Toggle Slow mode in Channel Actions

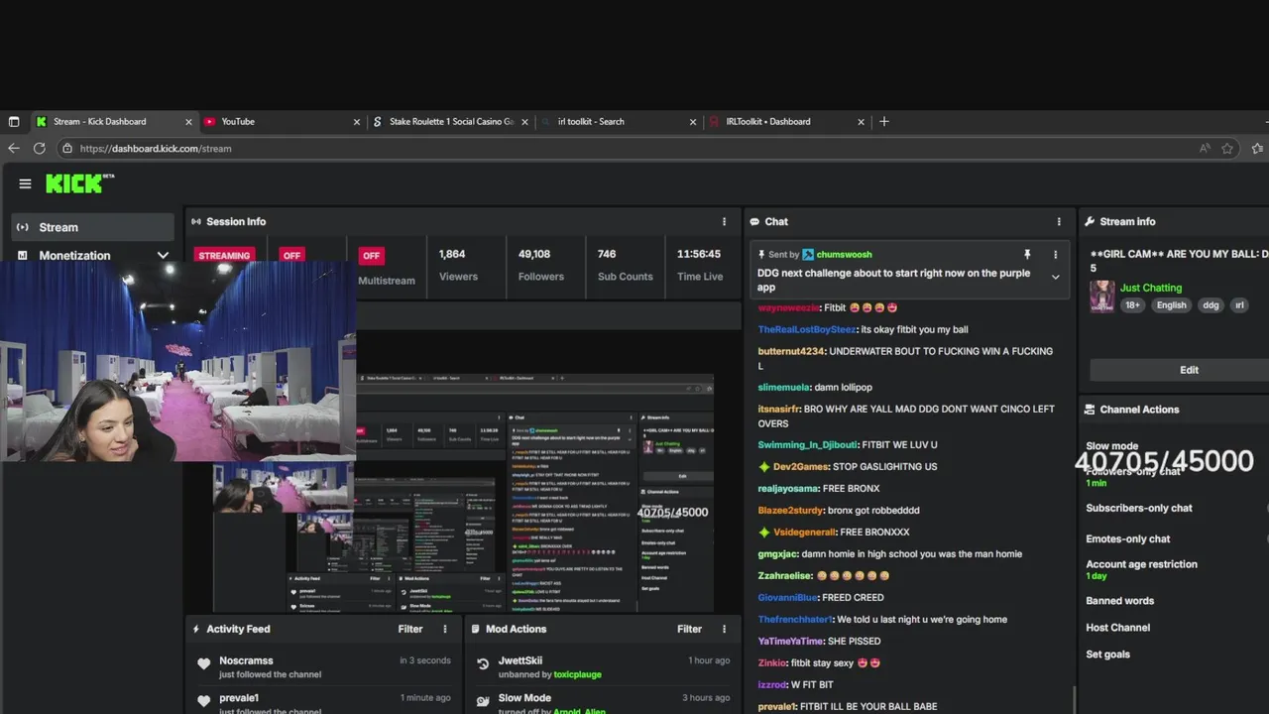click(x=1112, y=446)
